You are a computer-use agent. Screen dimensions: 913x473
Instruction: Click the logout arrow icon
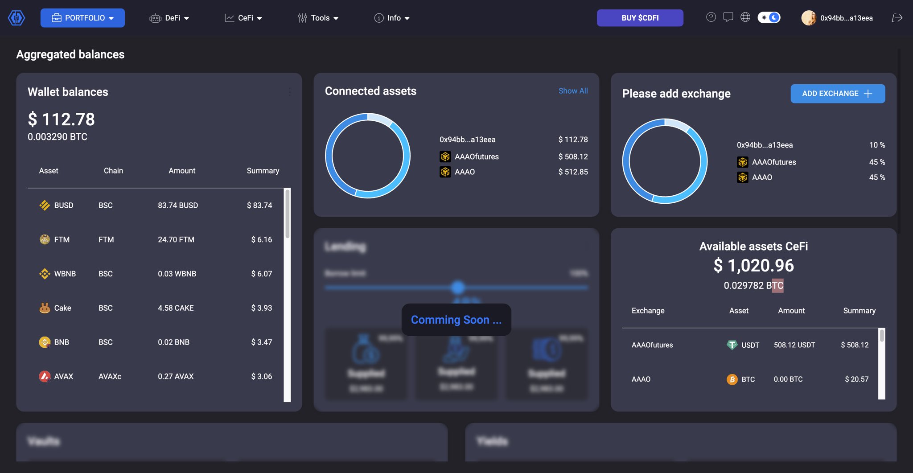[897, 18]
